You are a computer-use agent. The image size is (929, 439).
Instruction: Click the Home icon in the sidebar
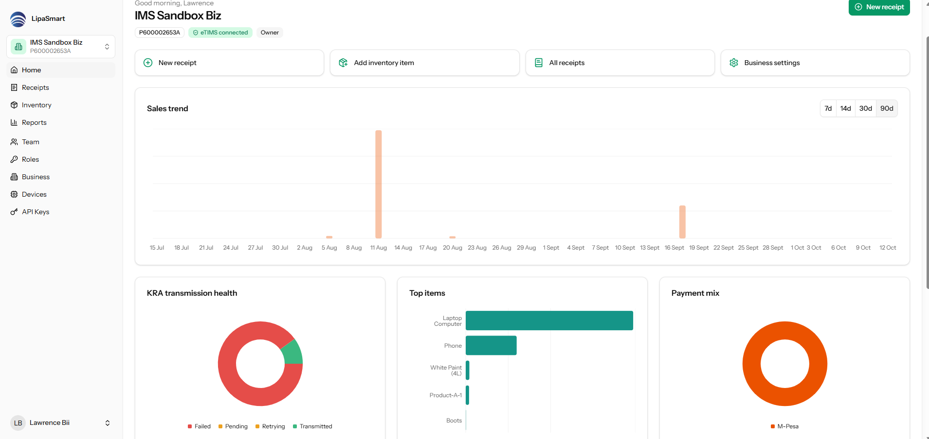pyautogui.click(x=14, y=70)
